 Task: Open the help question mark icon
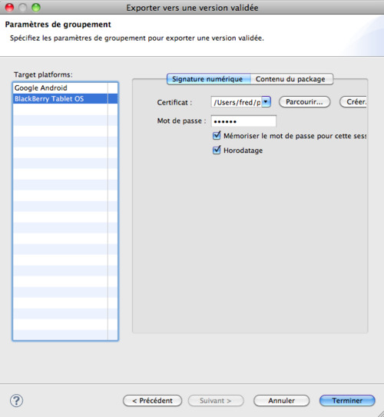16,401
